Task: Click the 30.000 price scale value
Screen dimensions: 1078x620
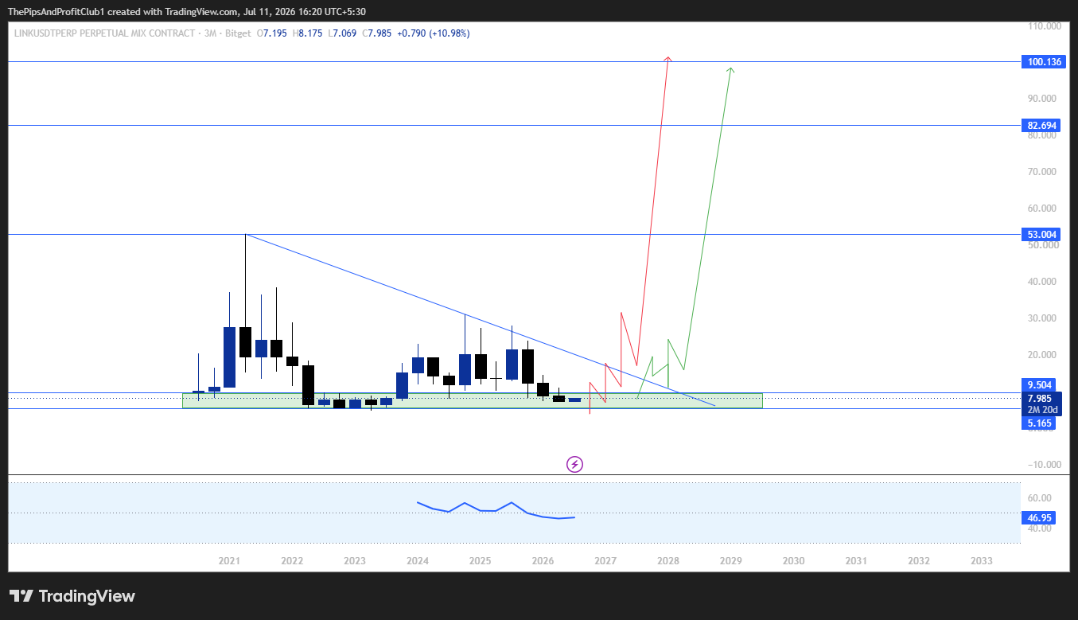Action: click(x=1044, y=318)
